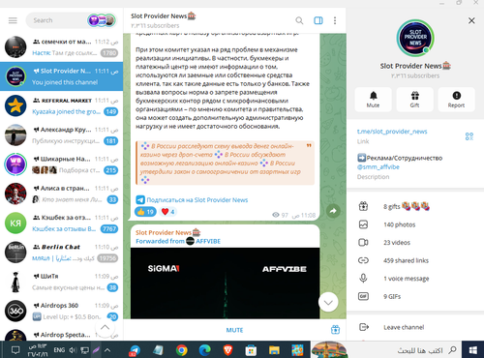
Task: Click Slot Provider News profile avatar
Action: (415, 39)
